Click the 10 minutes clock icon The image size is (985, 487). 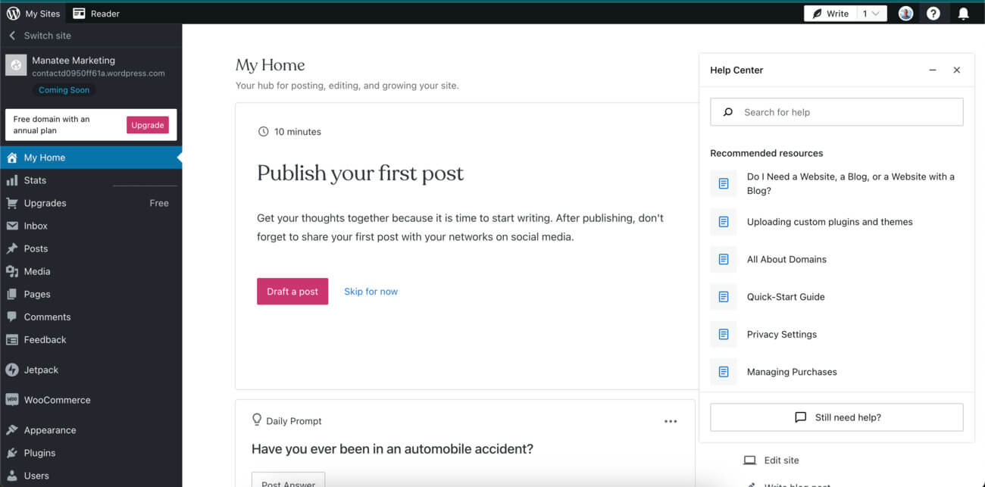pos(263,132)
